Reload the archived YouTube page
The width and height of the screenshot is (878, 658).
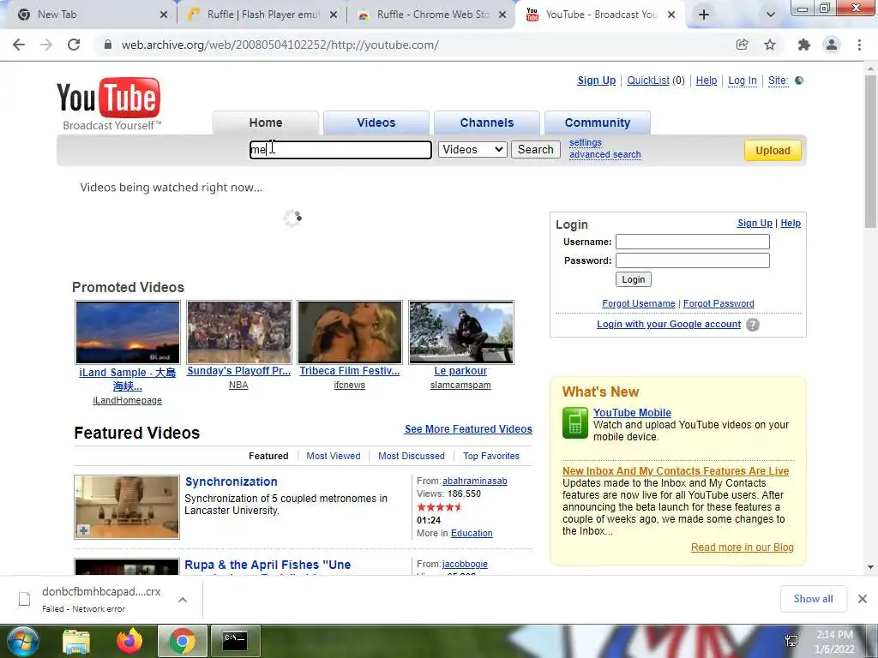74,45
